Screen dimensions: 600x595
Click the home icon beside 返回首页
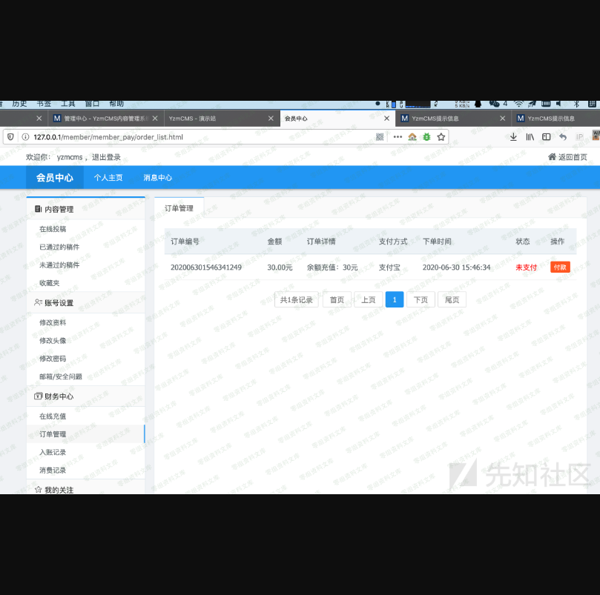552,157
